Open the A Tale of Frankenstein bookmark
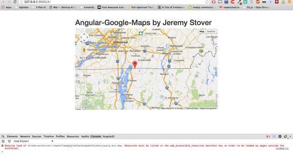The image size is (293, 165). [x=171, y=7]
